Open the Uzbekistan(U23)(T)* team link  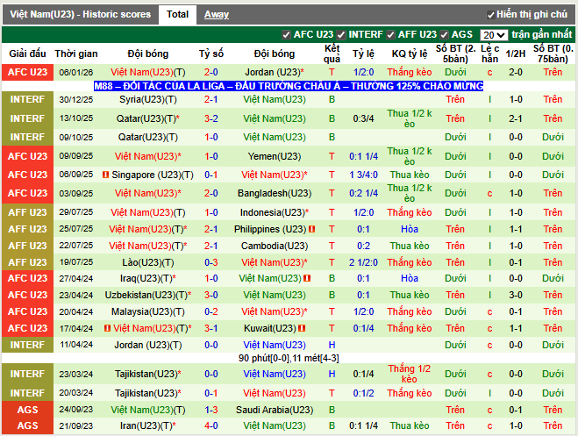(148, 295)
